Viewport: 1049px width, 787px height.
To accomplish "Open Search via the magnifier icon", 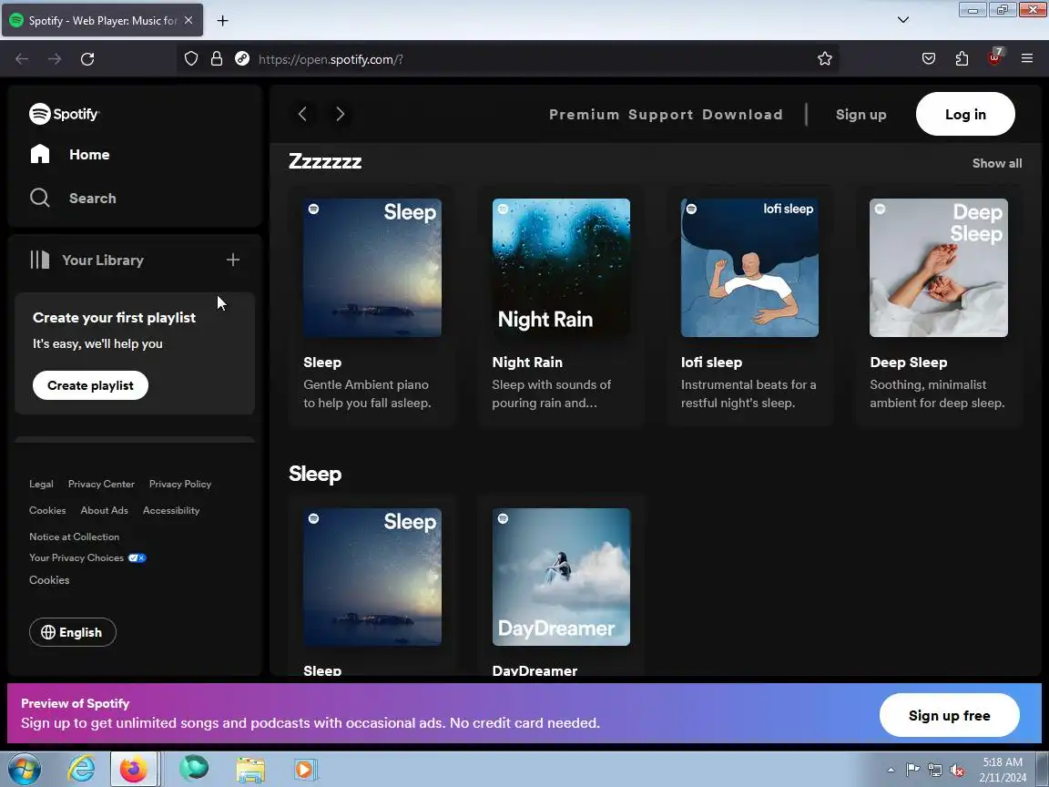I will [x=40, y=198].
